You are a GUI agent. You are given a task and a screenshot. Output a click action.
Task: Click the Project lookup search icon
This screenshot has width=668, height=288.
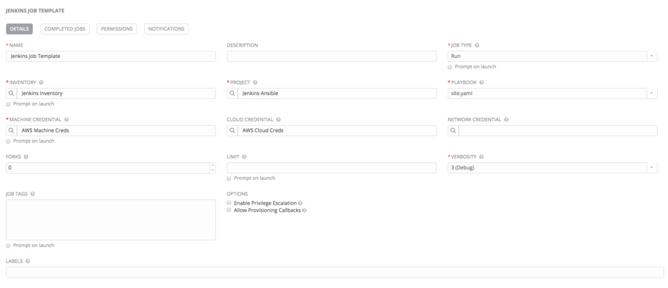pyautogui.click(x=233, y=93)
